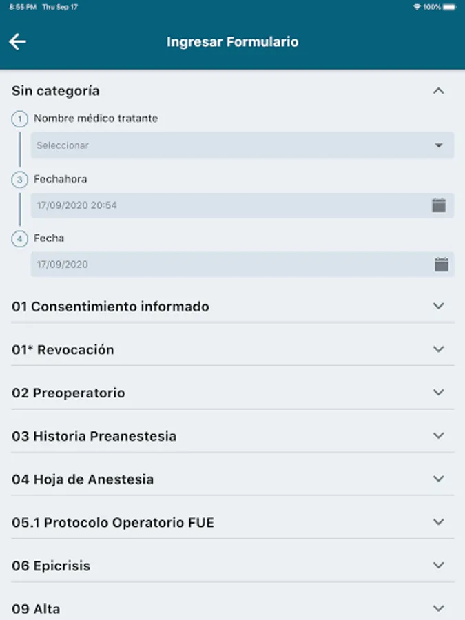465x620 pixels.
Task: Click the step 4 circle marker
Action: point(19,239)
